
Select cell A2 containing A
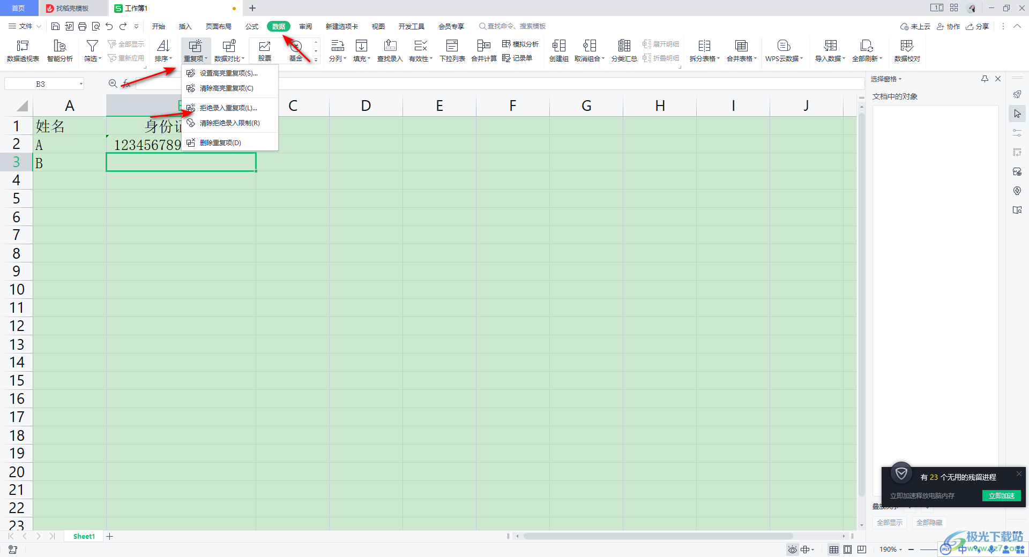click(x=70, y=145)
